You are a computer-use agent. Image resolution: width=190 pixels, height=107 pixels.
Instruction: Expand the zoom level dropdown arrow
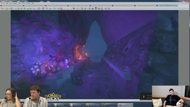[x=52, y=8]
